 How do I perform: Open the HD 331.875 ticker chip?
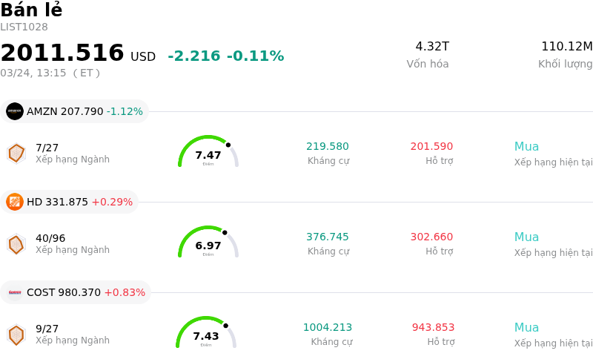tap(70, 202)
